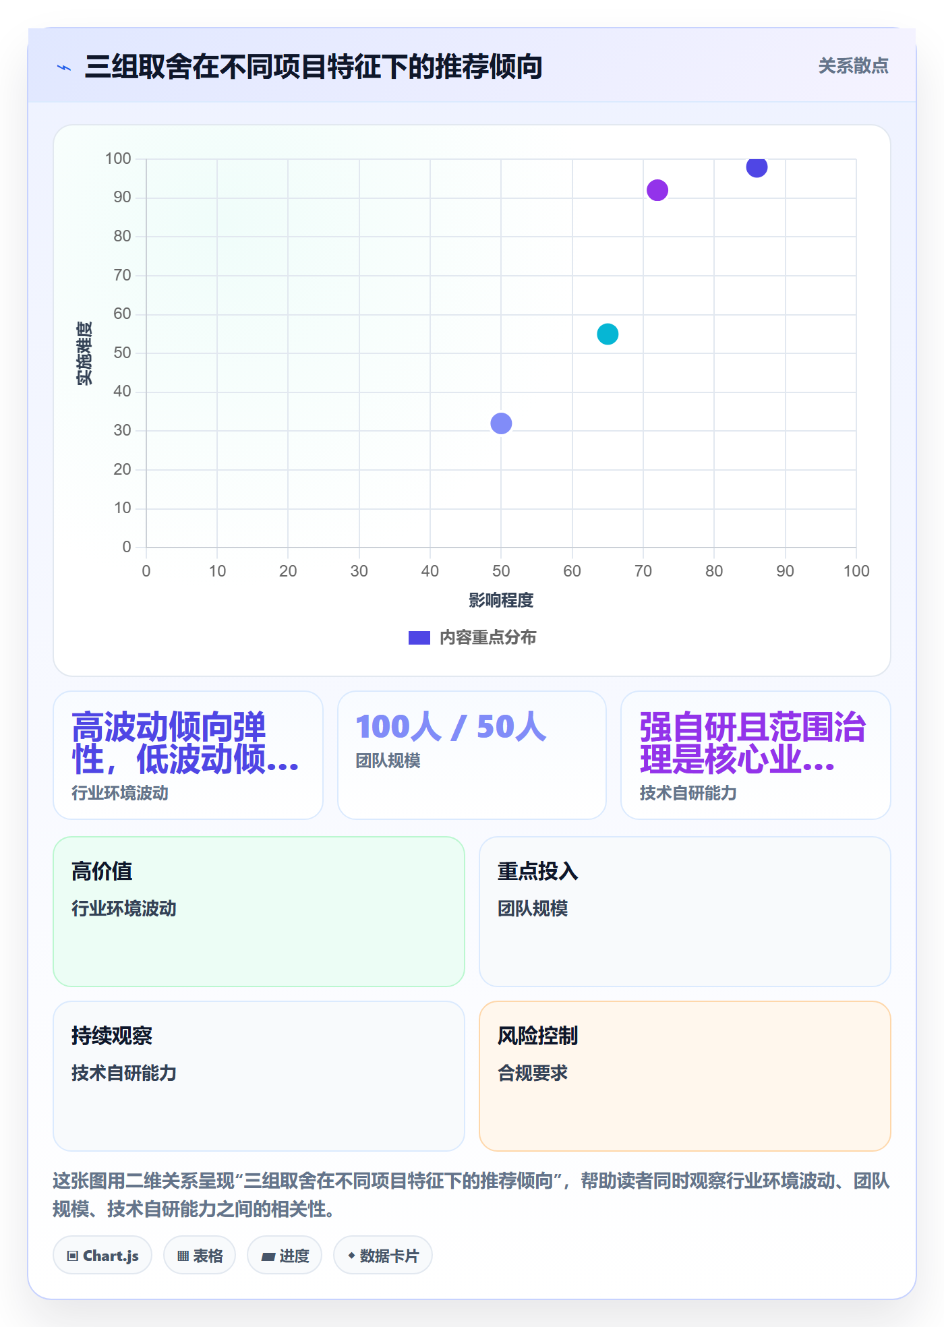
Task: Click the 实施难度 y-axis title
Action: (x=84, y=353)
